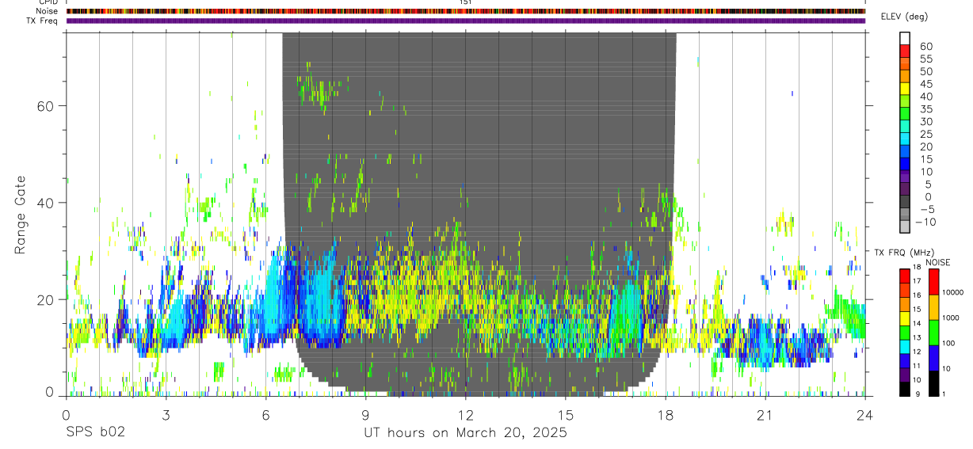Click the cyan segment of the ELEV color bar
Screen dimensions: 973x449
905,139
